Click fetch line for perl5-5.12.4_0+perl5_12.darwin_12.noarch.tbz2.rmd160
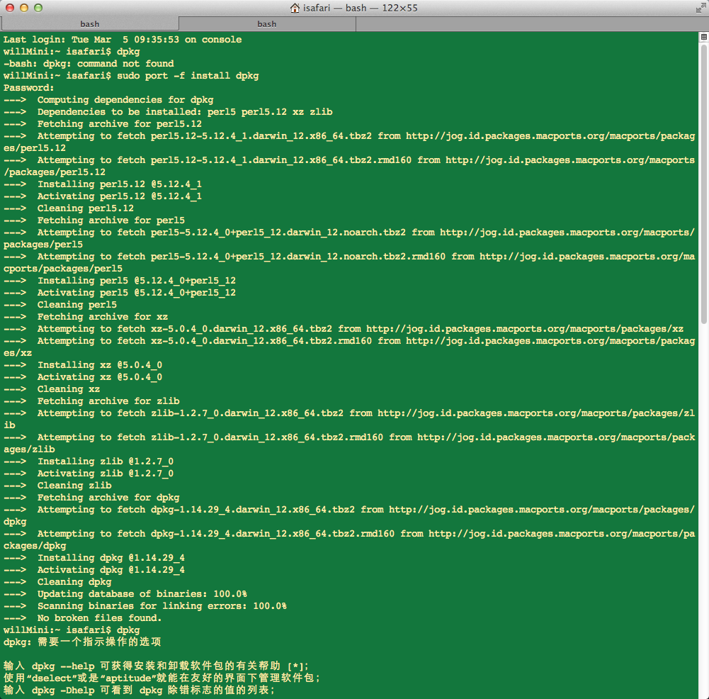Viewport: 709px width, 699px height. click(x=349, y=262)
